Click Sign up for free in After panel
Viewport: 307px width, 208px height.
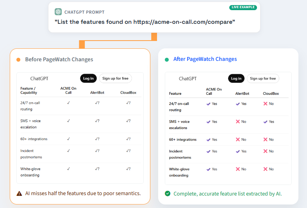tap(263, 78)
